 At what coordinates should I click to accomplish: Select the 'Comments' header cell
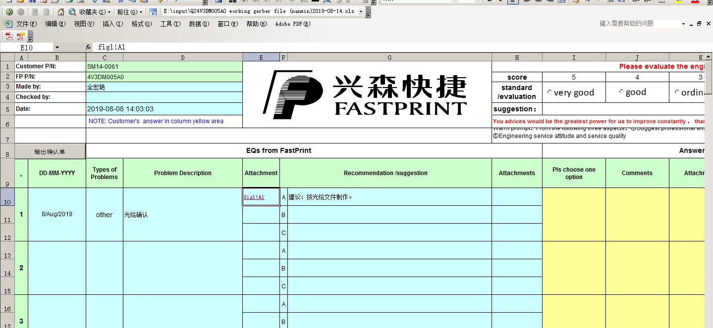pos(637,173)
